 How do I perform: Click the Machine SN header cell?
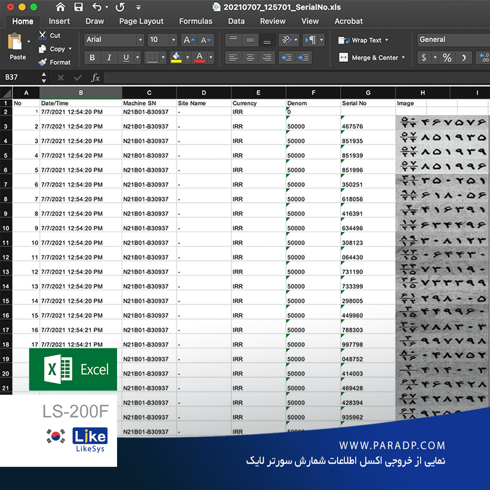pos(149,103)
